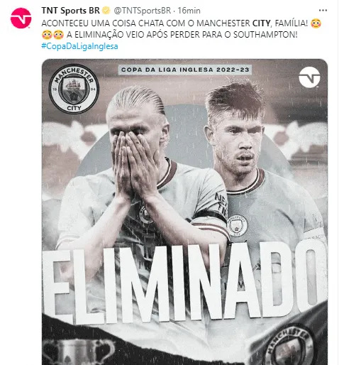The image size is (339, 365).
Task: Follow the #CopaDaLigaInglesa hashtag
Action: (x=79, y=46)
